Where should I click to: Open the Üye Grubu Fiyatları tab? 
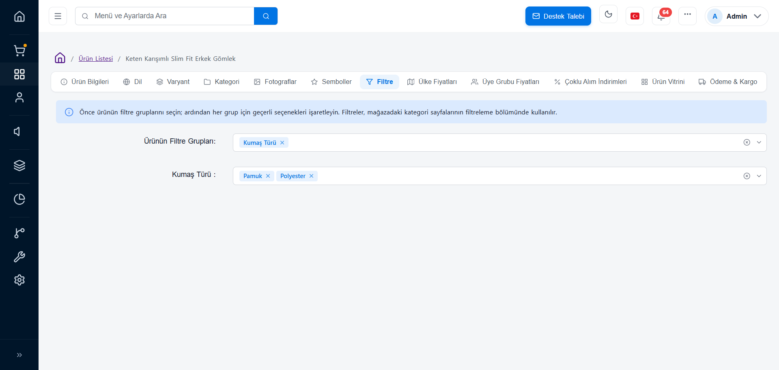point(505,82)
